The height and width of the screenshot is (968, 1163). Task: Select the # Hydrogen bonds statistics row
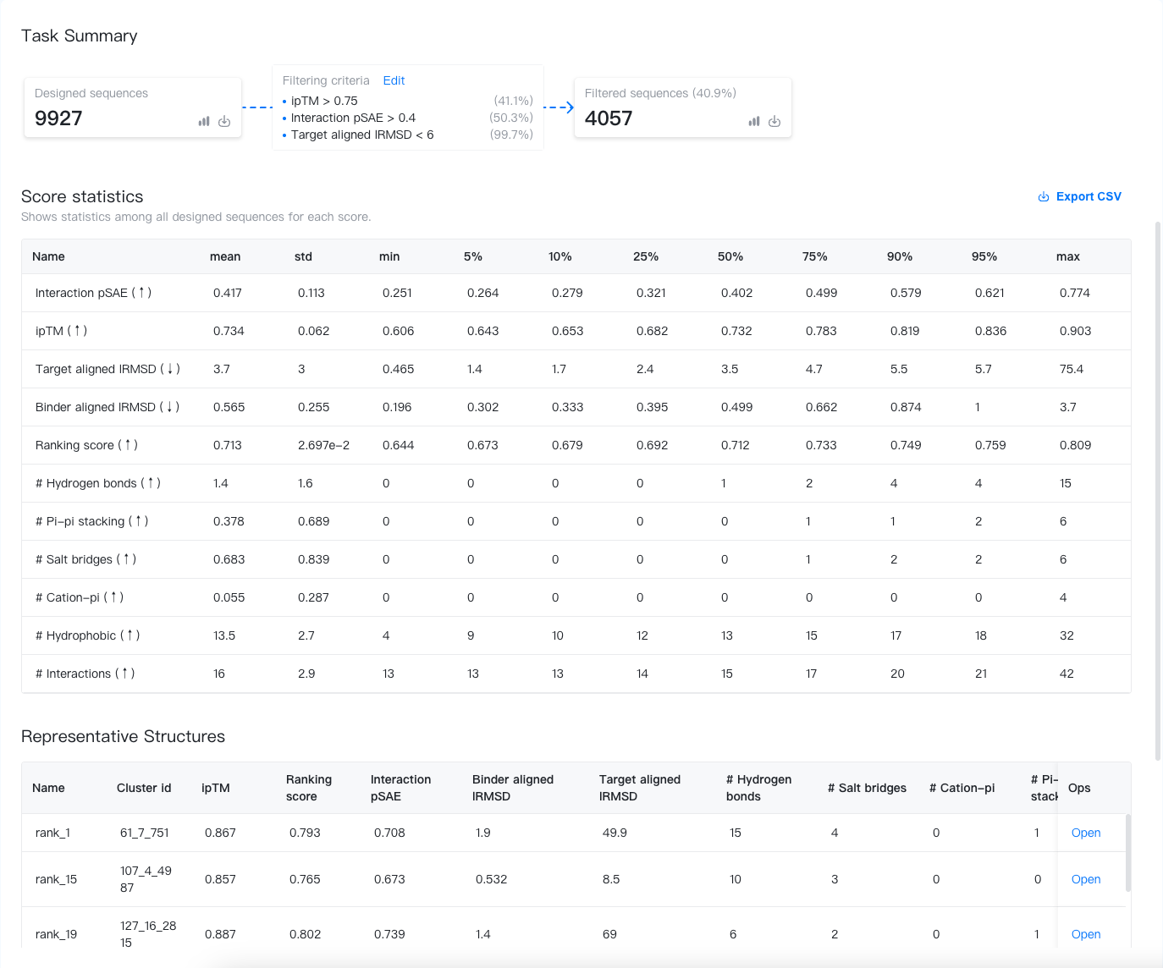tap(97, 483)
